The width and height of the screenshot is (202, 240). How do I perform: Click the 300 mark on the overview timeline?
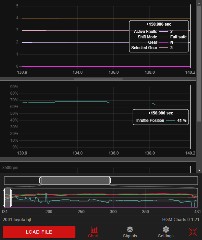[113, 211]
